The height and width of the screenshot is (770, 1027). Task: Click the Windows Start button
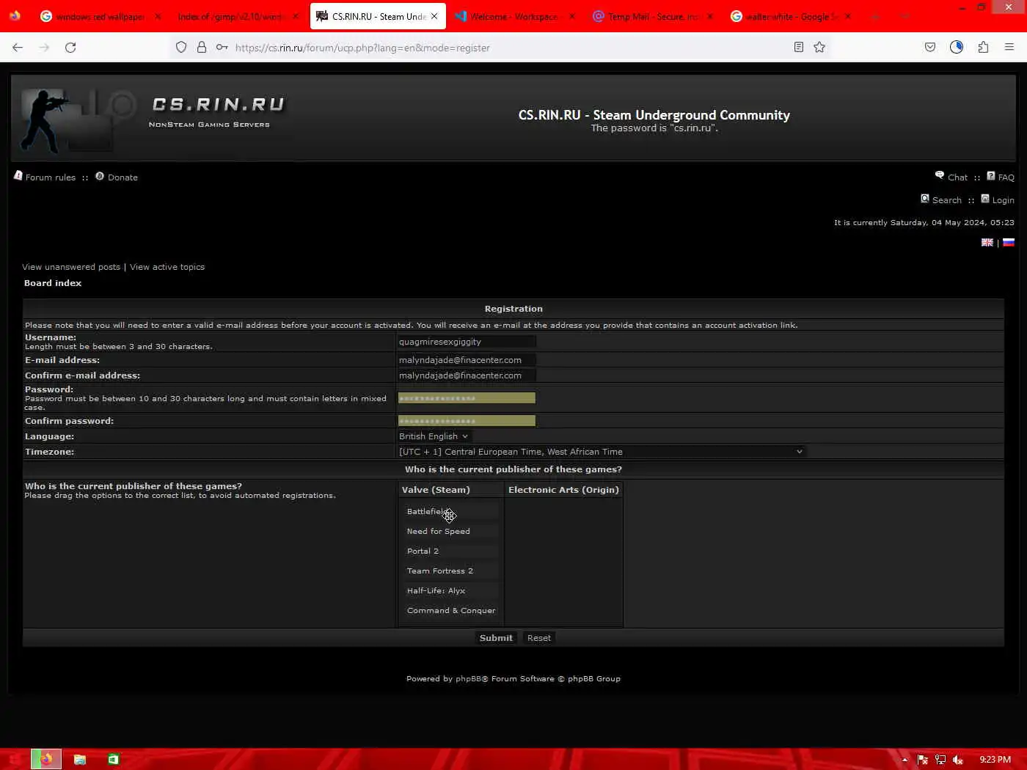click(14, 759)
